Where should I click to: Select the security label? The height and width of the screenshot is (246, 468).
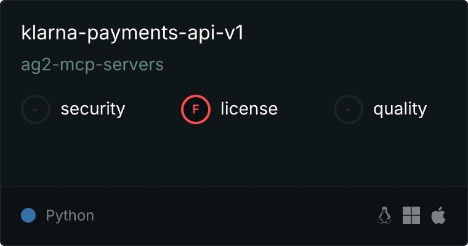pos(93,109)
